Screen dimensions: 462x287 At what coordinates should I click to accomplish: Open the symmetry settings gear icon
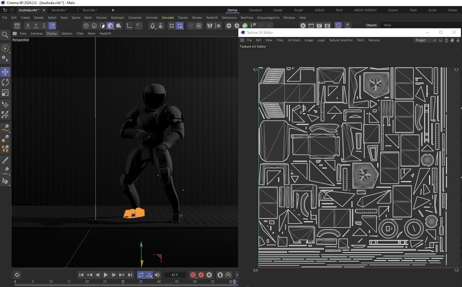pos(218,26)
